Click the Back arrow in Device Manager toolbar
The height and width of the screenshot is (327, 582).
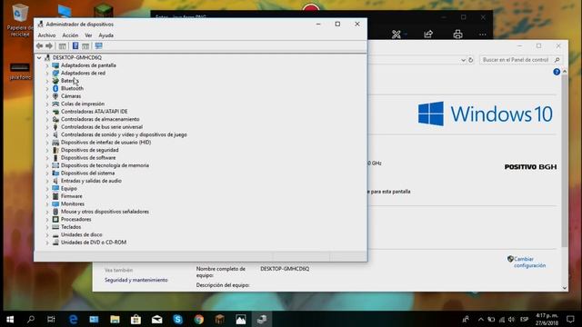click(x=39, y=46)
